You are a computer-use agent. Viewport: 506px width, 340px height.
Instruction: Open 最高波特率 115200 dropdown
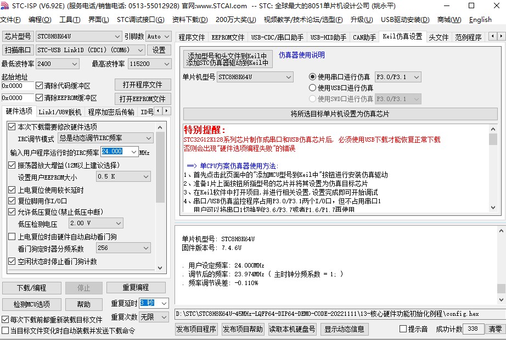[x=149, y=64]
